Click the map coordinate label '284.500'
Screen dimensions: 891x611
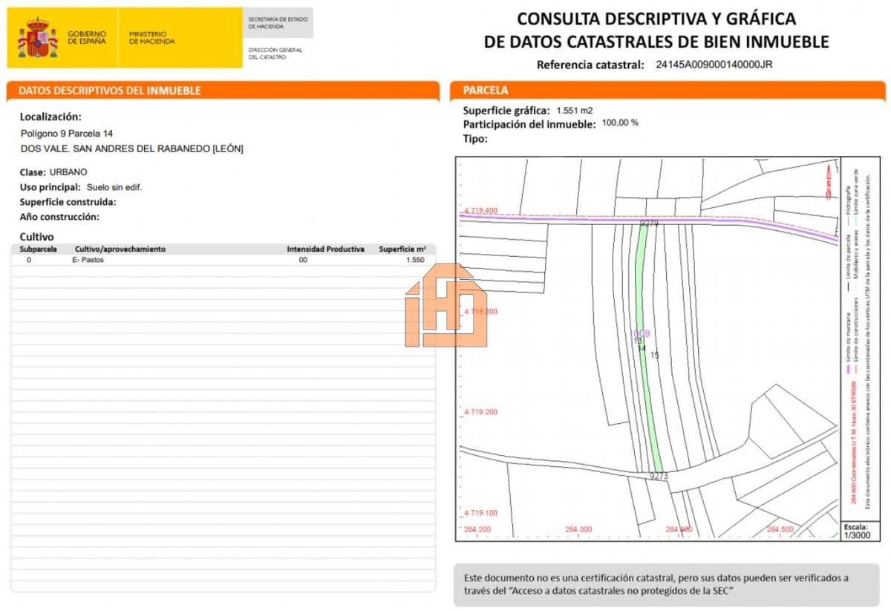[780, 529]
